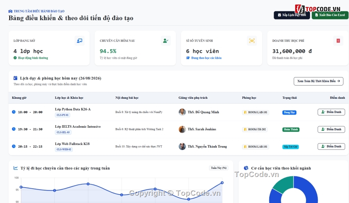
Task: Click Điểm Danh for IELTS Academic Intensive
Action: 331,129
